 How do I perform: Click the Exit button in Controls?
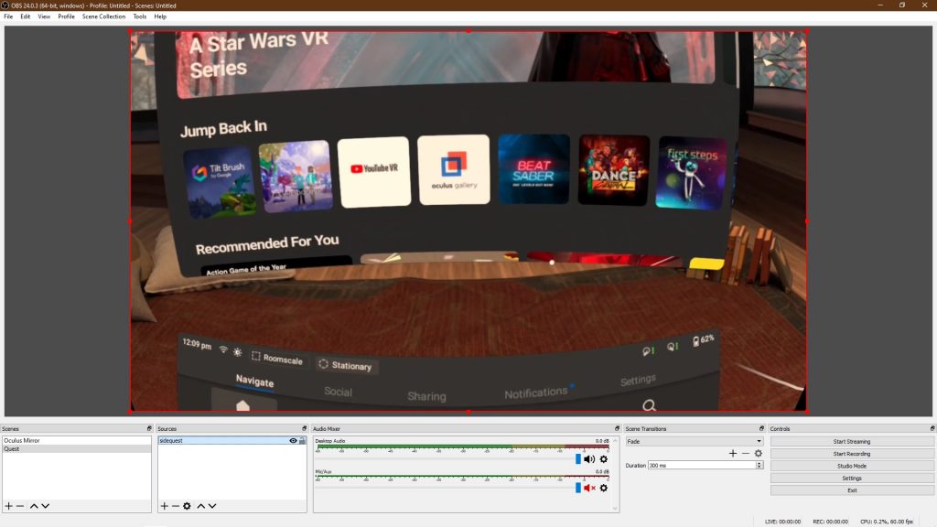click(852, 490)
